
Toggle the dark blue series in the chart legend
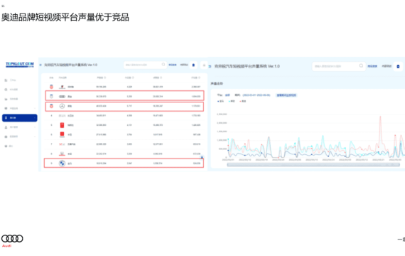pos(220,101)
